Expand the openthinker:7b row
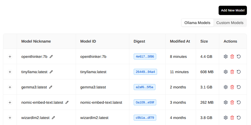 (10, 56)
